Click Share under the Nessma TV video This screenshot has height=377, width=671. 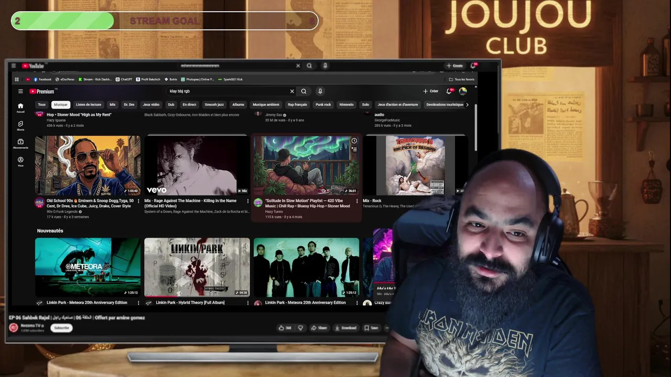click(319, 328)
